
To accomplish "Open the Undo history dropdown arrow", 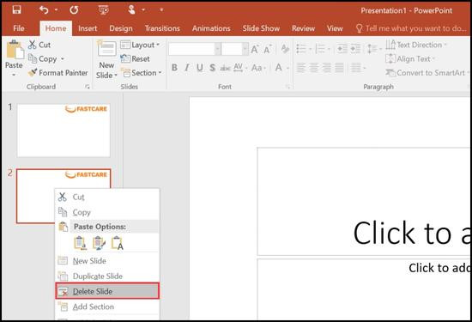I will pyautogui.click(x=56, y=10).
